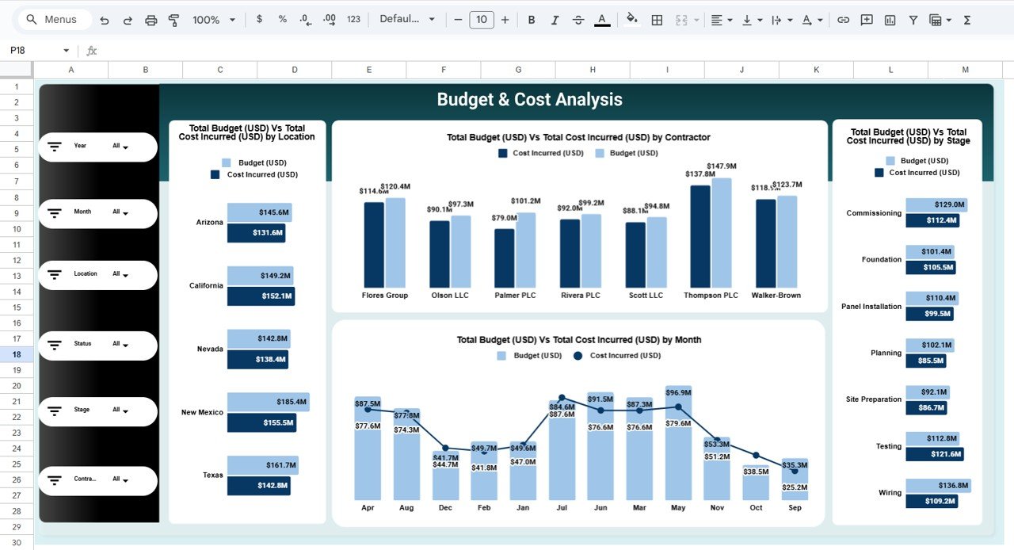Expand the Year filter dropdown showing All
This screenshot has width=1014, height=550.
pyautogui.click(x=124, y=146)
